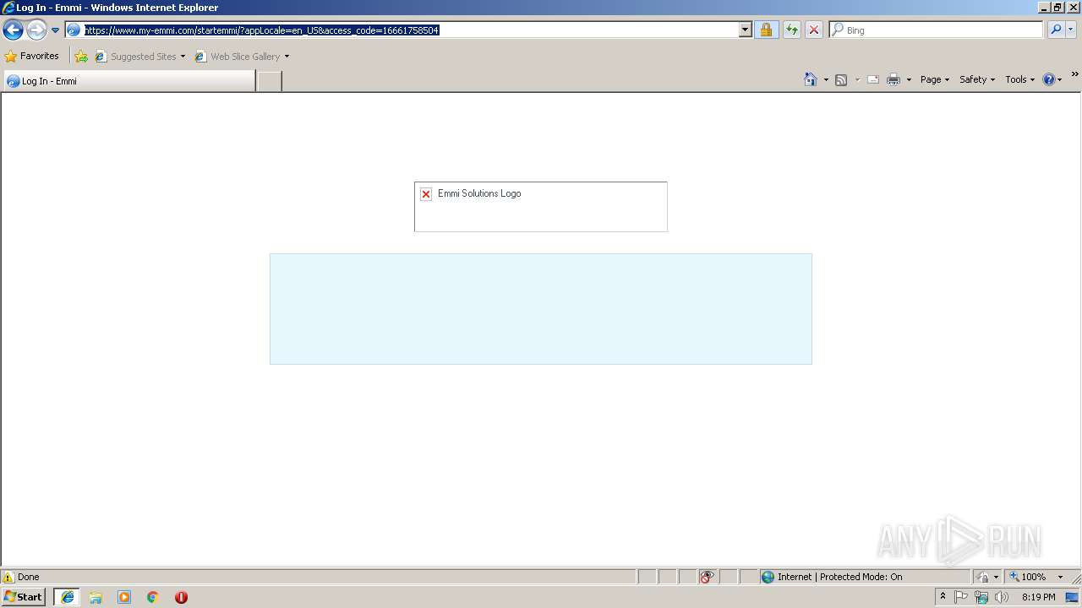Click the 8:19 PM clock
Image resolution: width=1082 pixels, height=608 pixels.
(1038, 597)
